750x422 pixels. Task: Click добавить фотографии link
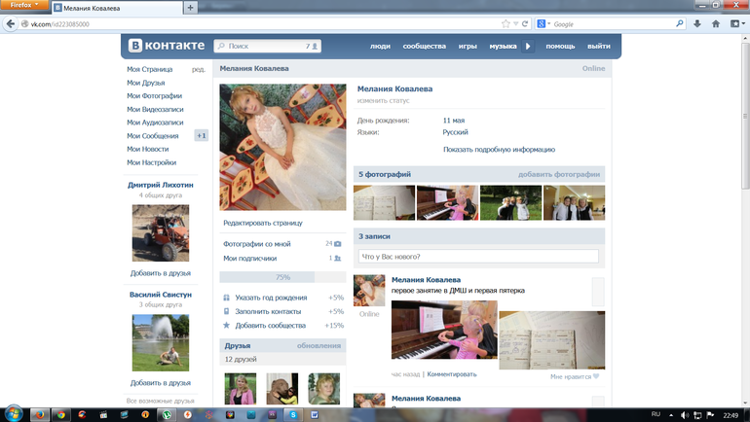[x=559, y=174]
